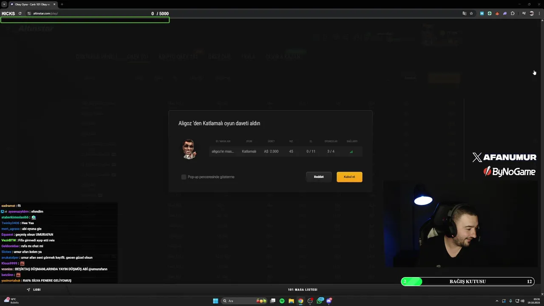544x306 pixels.
Task: Decline the invite with Reddet
Action: 319,177
